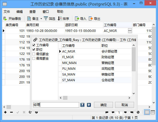Click the 会计部经理 cell
The width and height of the screenshot is (158, 122).
pos(116,51)
